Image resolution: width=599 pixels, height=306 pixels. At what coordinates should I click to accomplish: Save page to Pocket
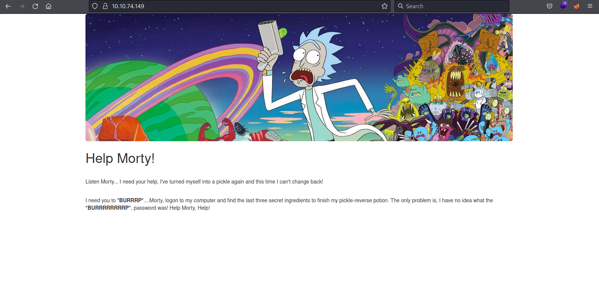[x=550, y=6]
